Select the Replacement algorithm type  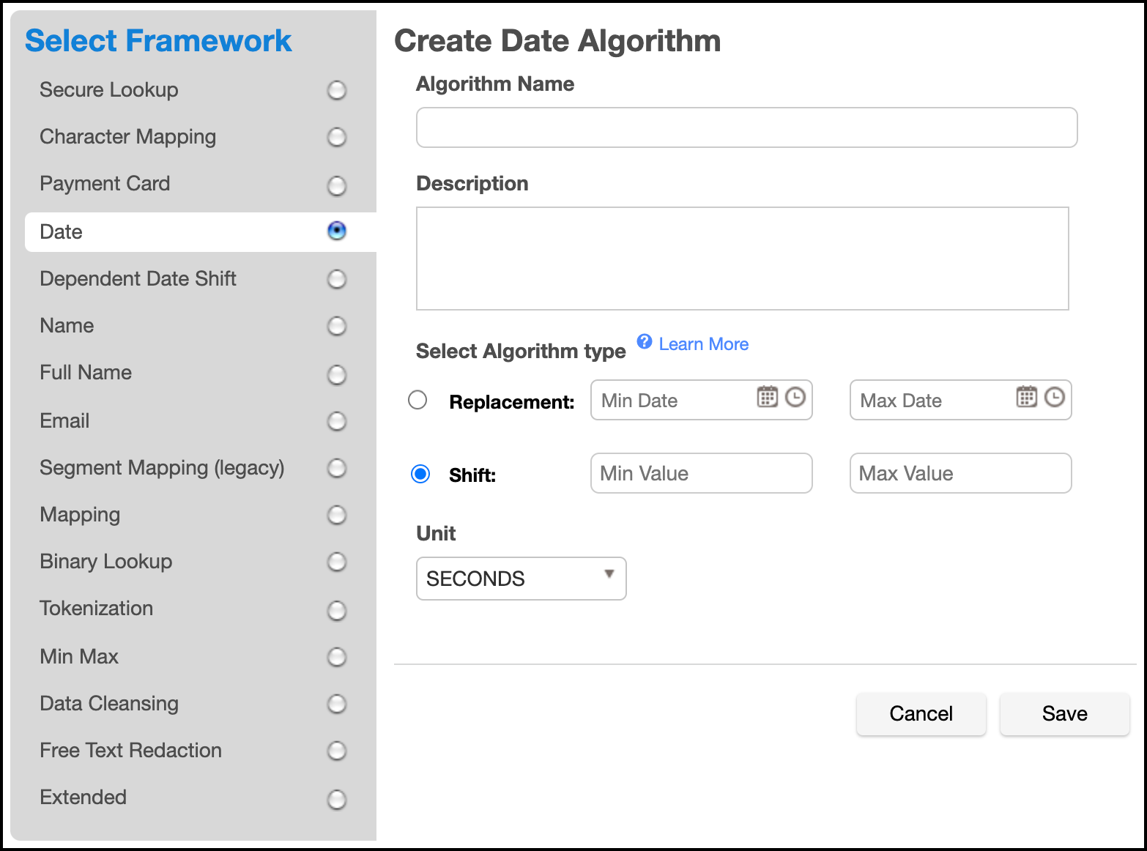click(417, 400)
